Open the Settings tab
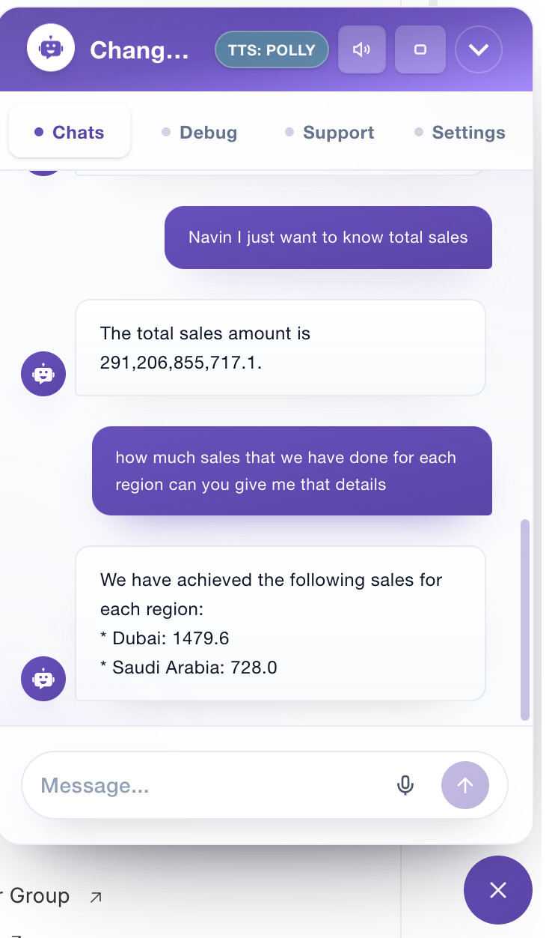The height and width of the screenshot is (938, 558). [460, 133]
